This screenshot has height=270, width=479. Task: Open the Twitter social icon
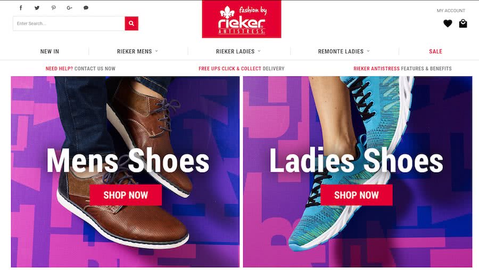(x=37, y=8)
